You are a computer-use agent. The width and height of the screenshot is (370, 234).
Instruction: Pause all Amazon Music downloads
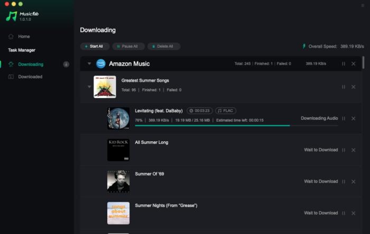pos(344,64)
